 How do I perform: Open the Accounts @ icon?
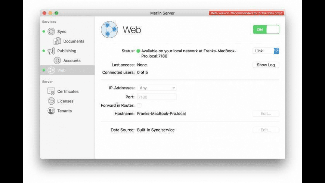pos(57,61)
